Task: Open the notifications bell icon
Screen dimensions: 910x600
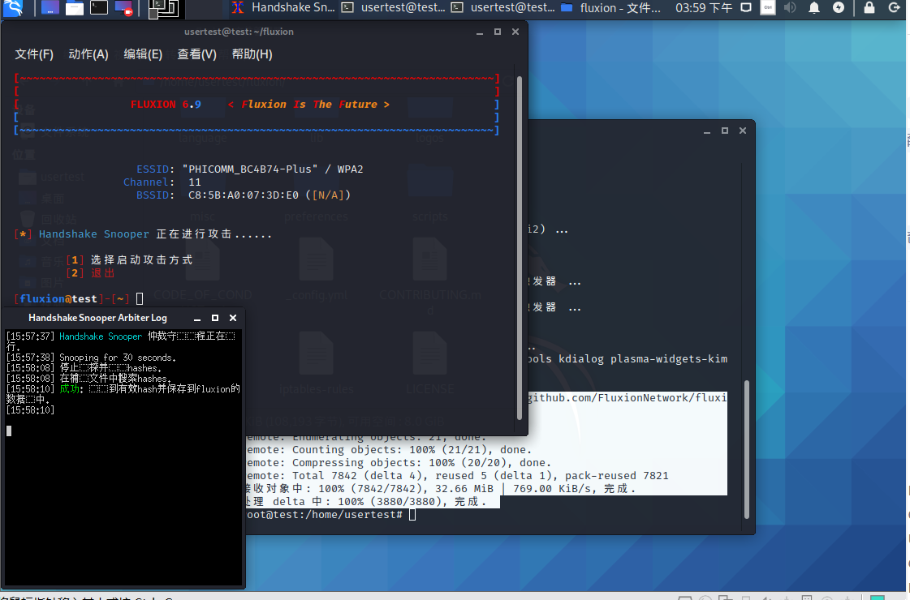Action: (x=814, y=7)
